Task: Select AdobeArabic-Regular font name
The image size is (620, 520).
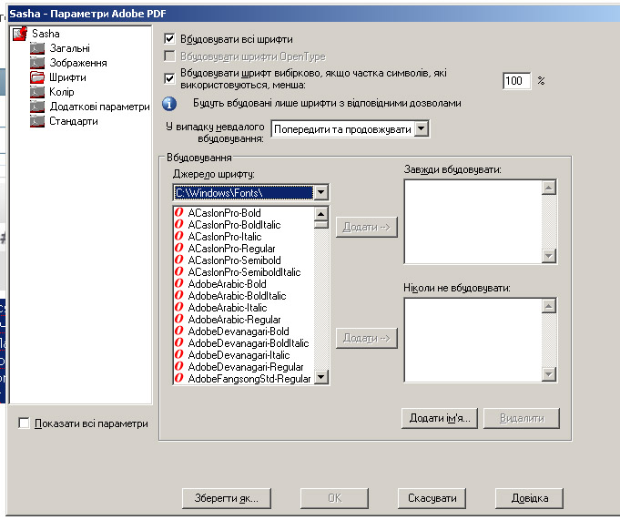Action: click(234, 320)
